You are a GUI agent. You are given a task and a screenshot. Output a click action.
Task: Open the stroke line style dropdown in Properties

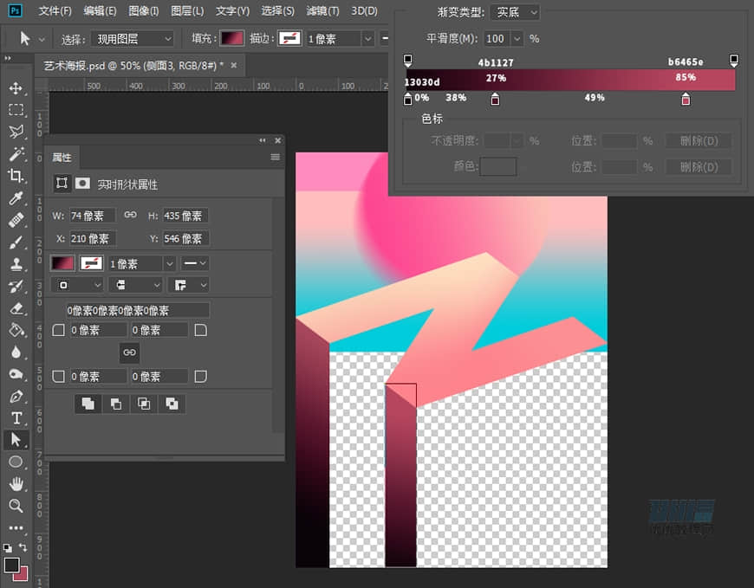tap(194, 263)
